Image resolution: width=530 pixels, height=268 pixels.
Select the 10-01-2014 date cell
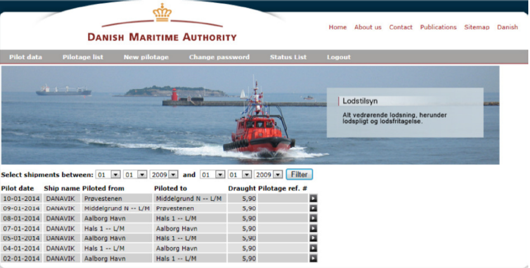(22, 199)
